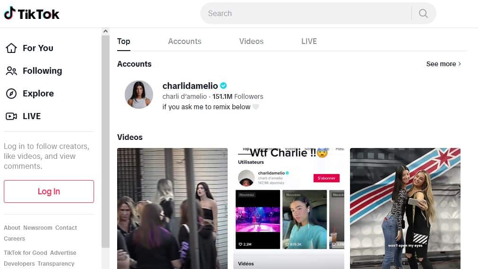
Task: Open the For You home icon
Action: pos(11,48)
